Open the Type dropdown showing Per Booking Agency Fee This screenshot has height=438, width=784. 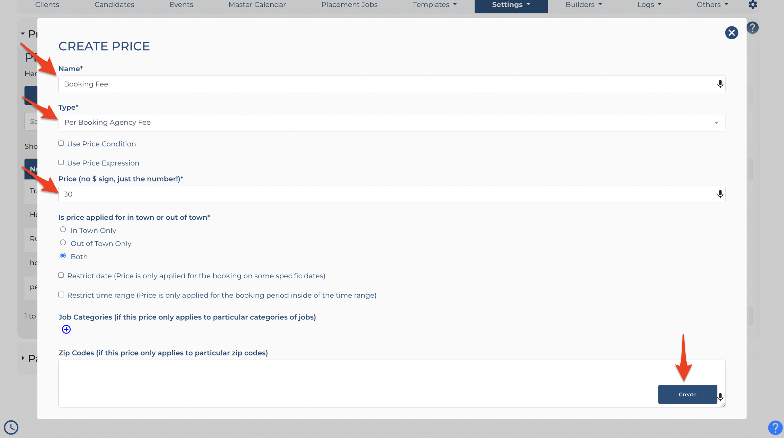point(392,123)
